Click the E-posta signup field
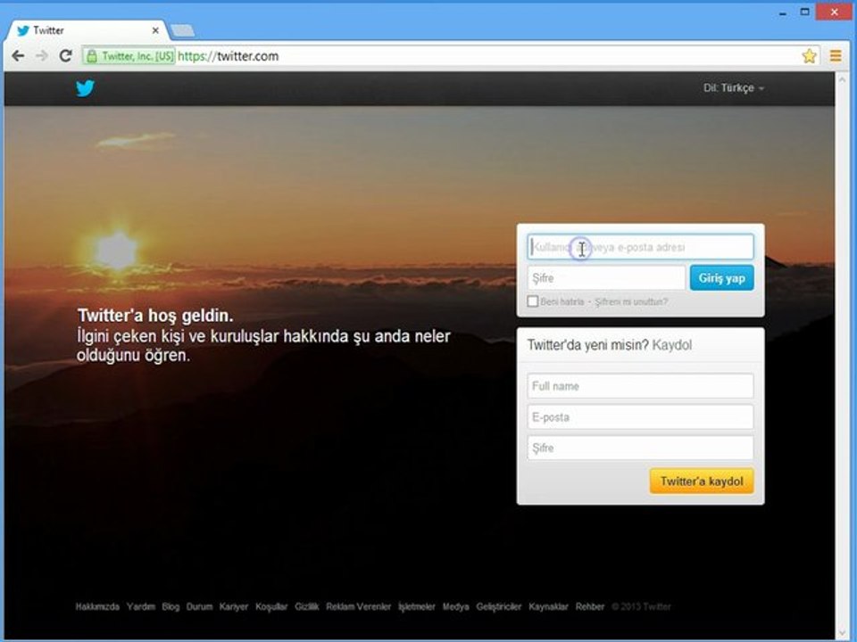This screenshot has width=857, height=642. (641, 417)
